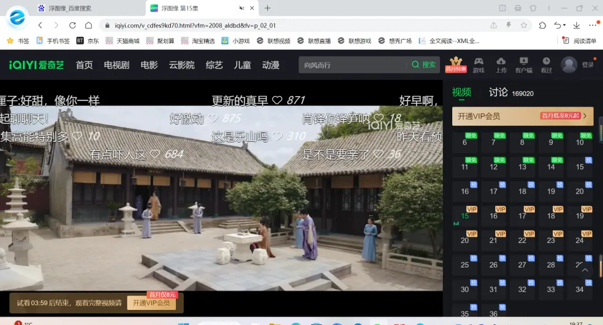Image resolution: width=603 pixels, height=325 pixels.
Task: Open the extensions puzzle icon
Action: (542, 25)
